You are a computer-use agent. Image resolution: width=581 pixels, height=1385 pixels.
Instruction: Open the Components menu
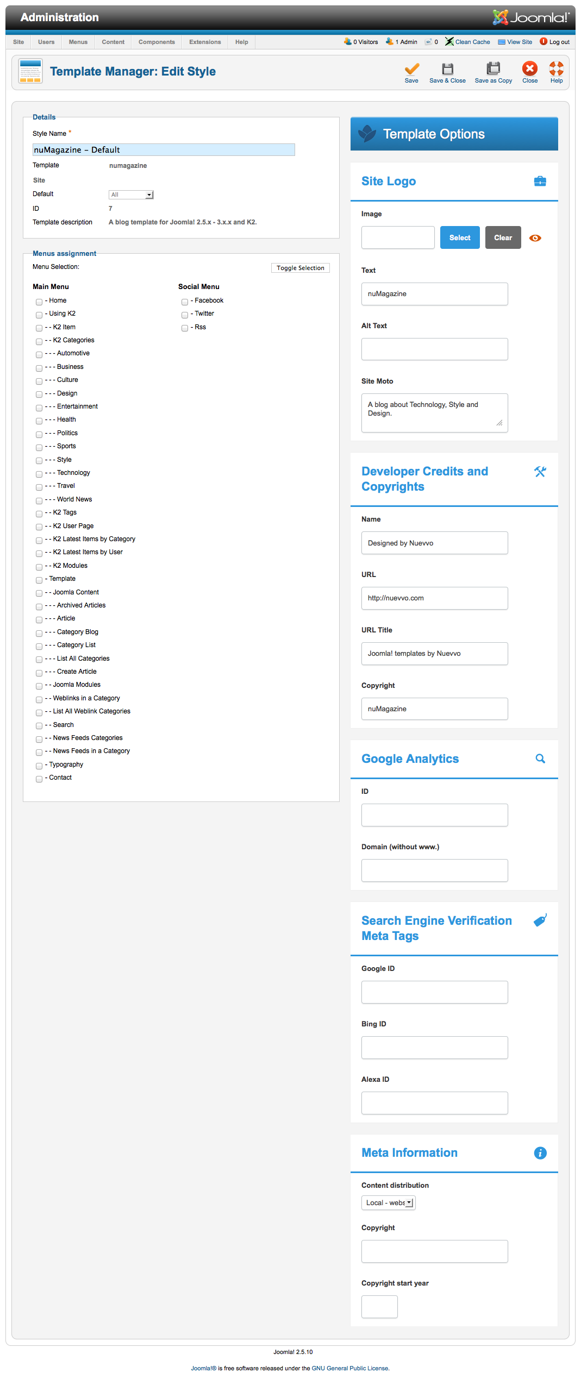tap(157, 42)
